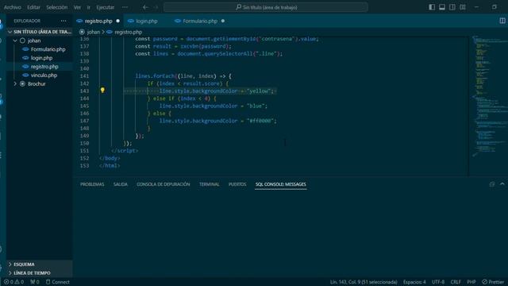
Task: Open the CONSOLA DE DEPURACIÓN tab
Action: click(163, 184)
